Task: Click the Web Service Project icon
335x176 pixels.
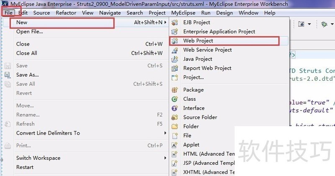Action: click(175, 50)
